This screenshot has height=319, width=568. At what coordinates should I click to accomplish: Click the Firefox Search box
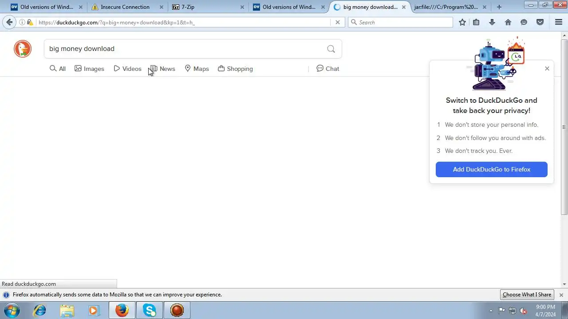pyautogui.click(x=400, y=22)
